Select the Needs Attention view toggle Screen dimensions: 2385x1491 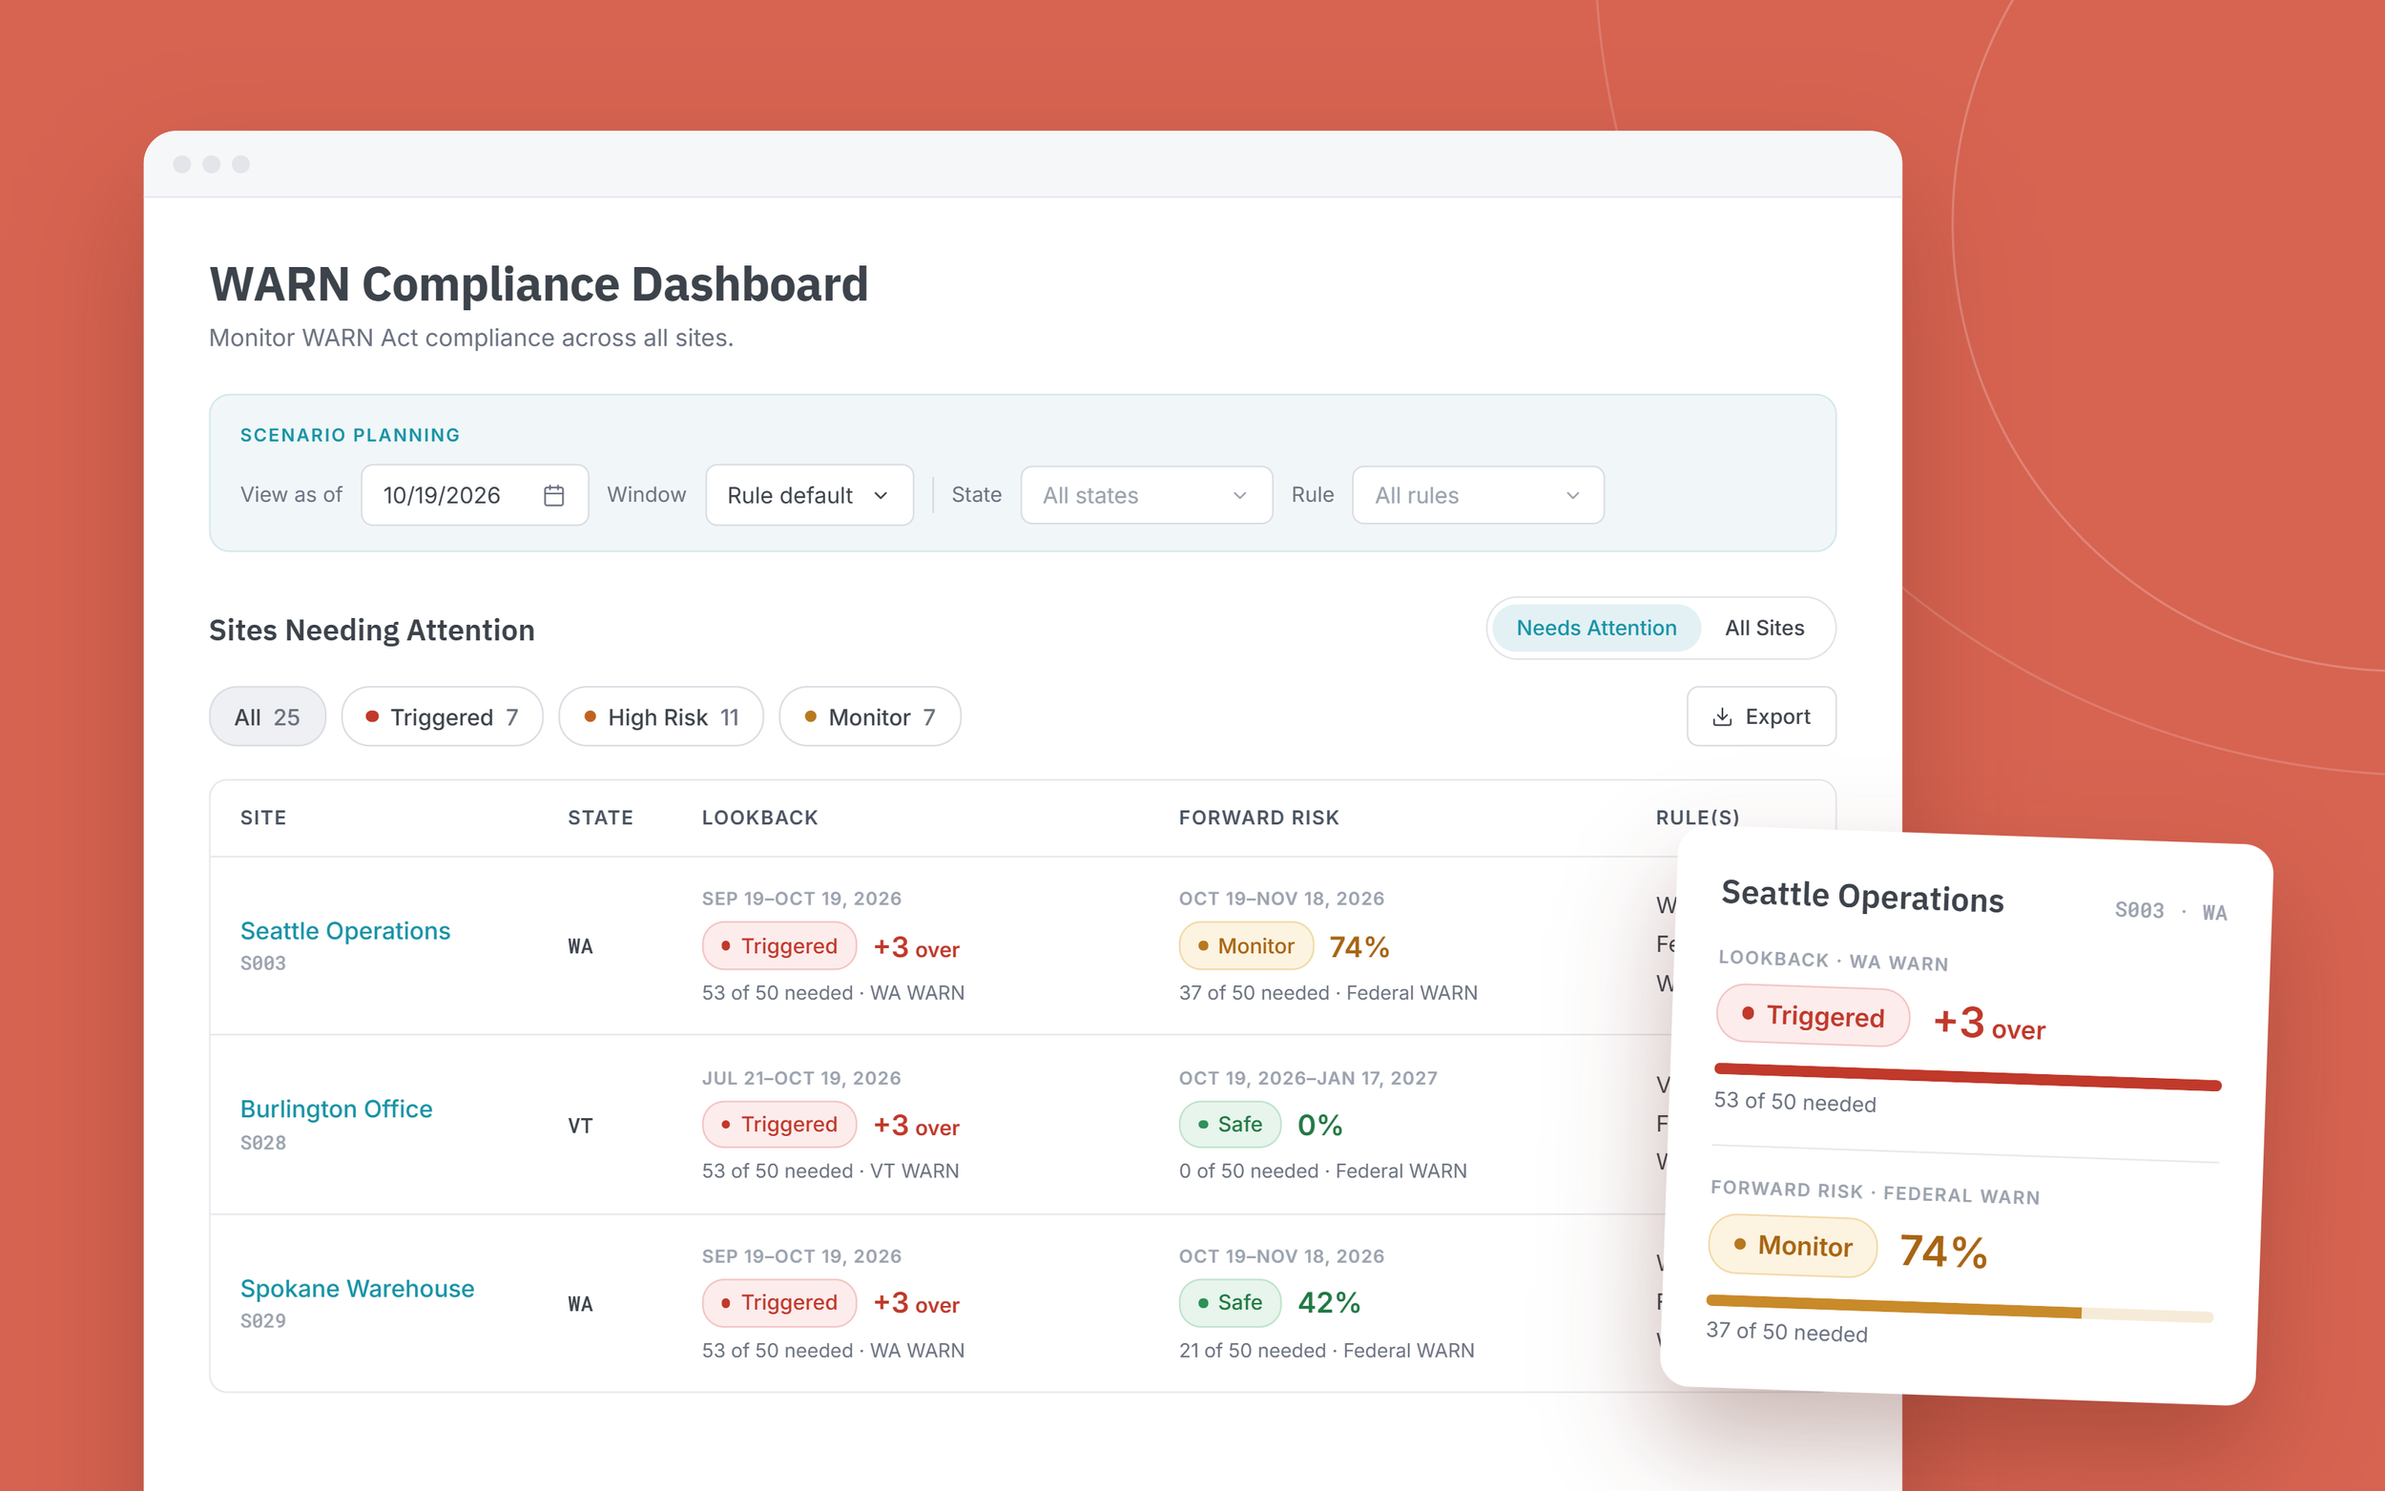point(1595,628)
